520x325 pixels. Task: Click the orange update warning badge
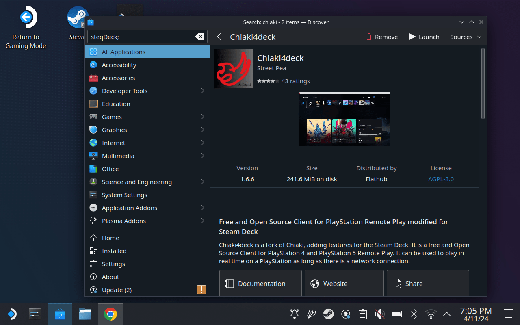point(201,290)
